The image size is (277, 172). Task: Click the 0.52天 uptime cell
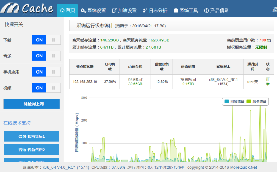pyautogui.click(x=253, y=82)
